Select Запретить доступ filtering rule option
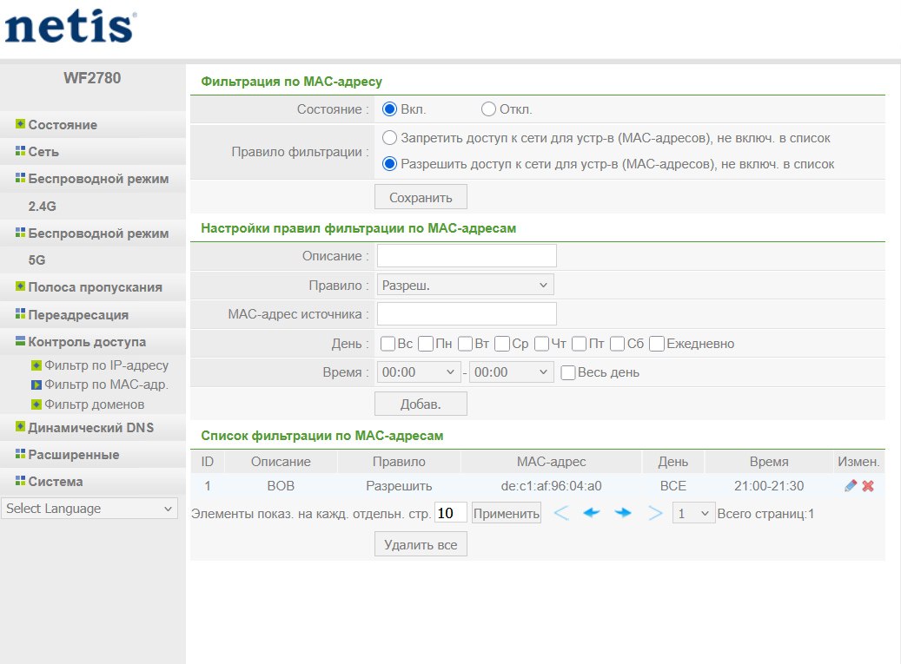The height and width of the screenshot is (664, 901). [389, 138]
